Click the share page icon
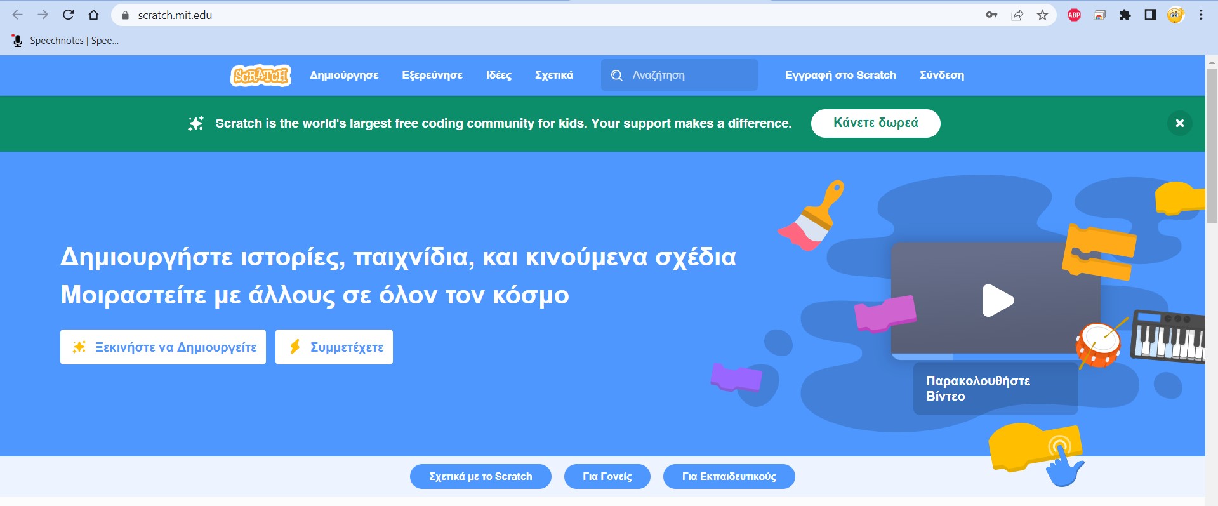The width and height of the screenshot is (1218, 506). (x=1017, y=15)
